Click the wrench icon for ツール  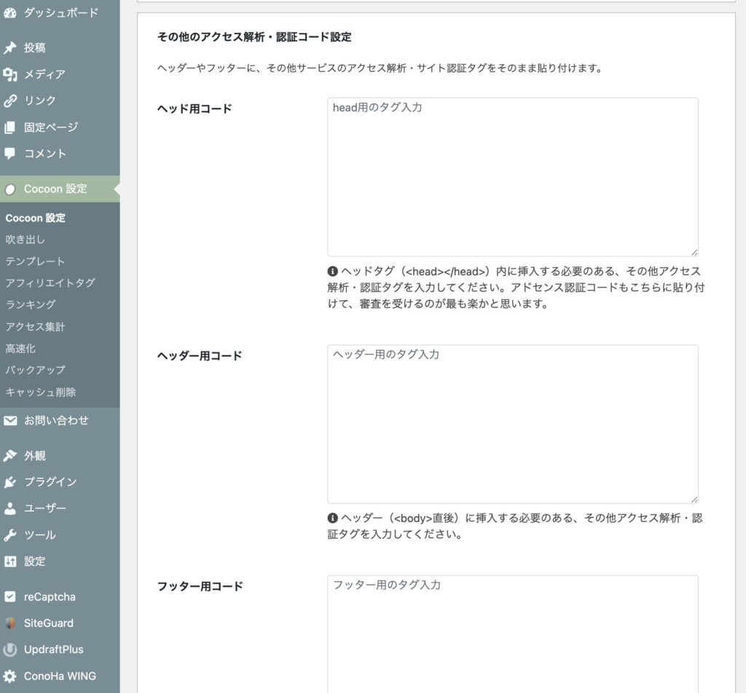coord(9,535)
